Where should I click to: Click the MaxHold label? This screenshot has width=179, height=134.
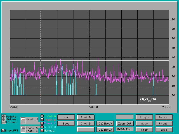32,119
